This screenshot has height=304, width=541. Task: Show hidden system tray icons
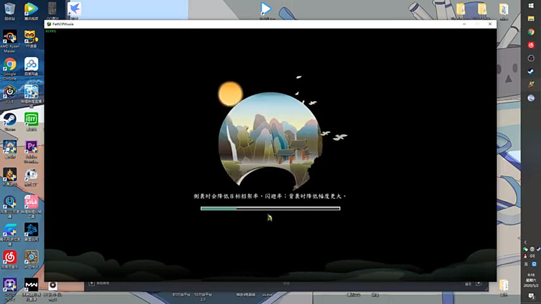(526, 242)
